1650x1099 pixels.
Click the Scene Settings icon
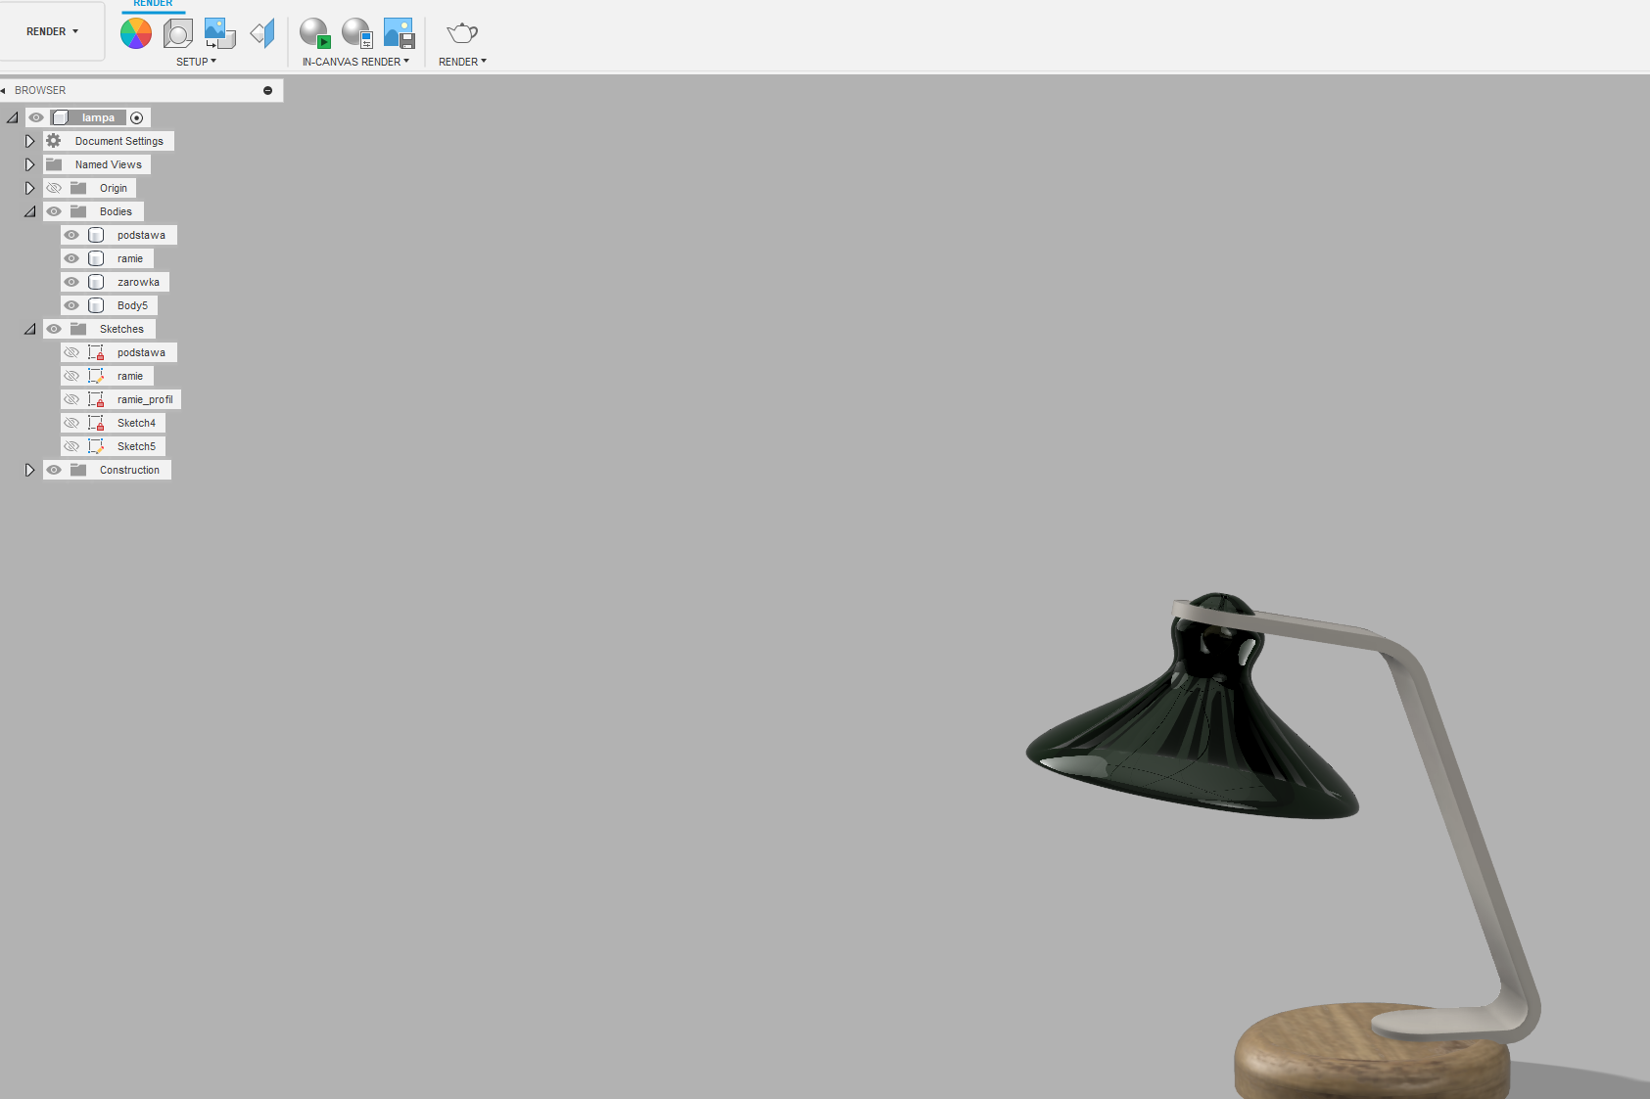178,33
